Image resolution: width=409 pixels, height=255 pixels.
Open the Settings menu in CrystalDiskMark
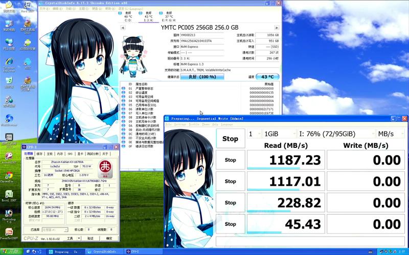(180, 124)
